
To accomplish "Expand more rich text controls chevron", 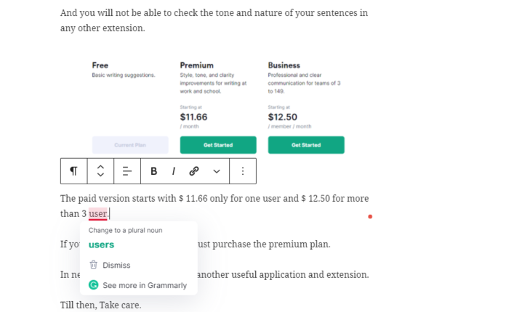I will (x=217, y=171).
